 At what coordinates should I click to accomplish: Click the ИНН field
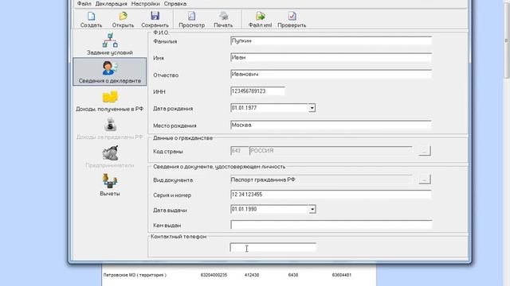257,91
